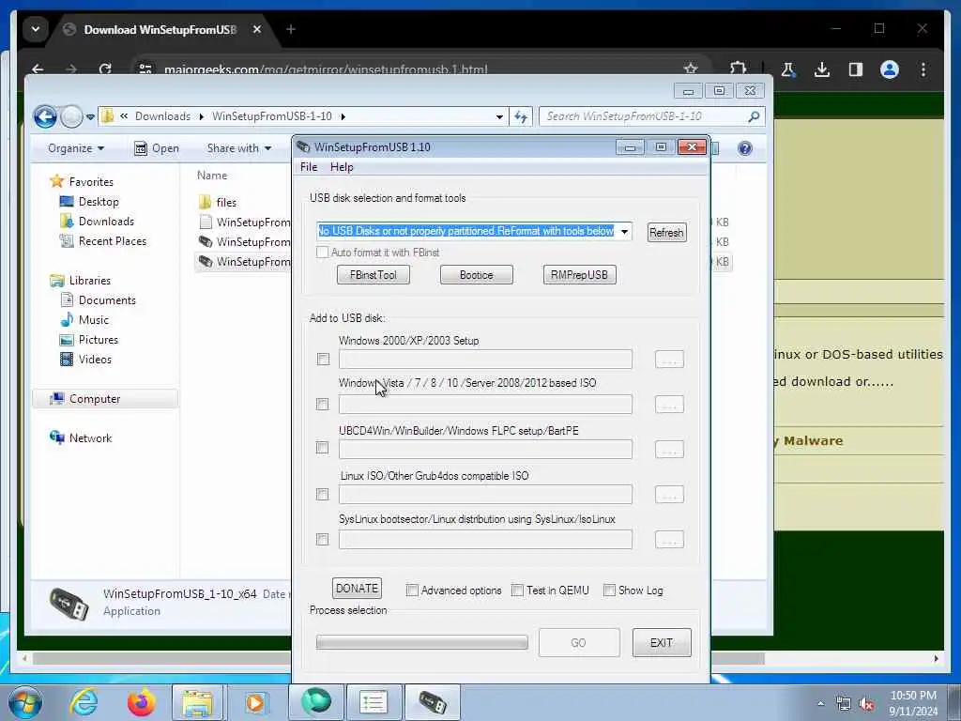Click refresh arrows beside Explorer address bar
Viewport: 961px width, 721px height.
point(521,116)
